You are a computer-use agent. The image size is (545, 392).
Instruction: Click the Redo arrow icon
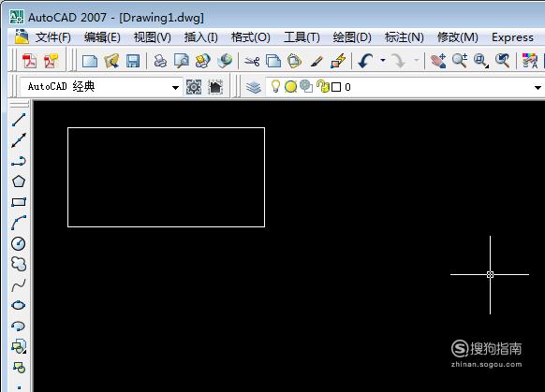pyautogui.click(x=398, y=61)
